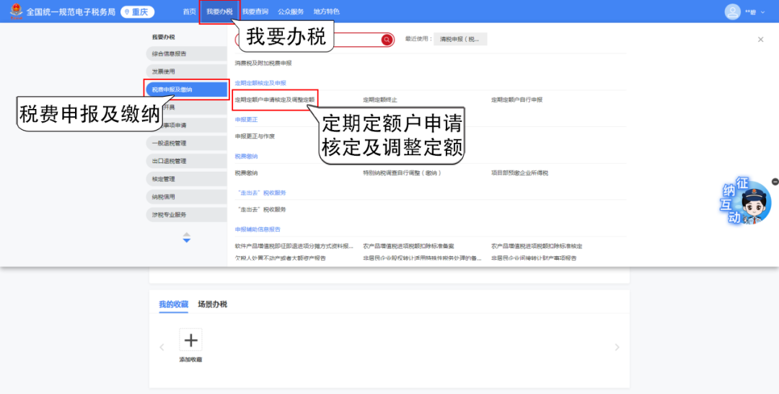Minimize the 征纳互动 floating widget
Image resolution: width=779 pixels, height=394 pixels.
[775, 182]
